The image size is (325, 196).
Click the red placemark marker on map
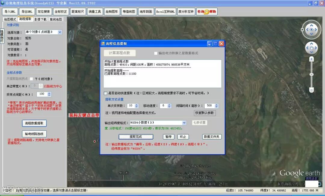94,141
